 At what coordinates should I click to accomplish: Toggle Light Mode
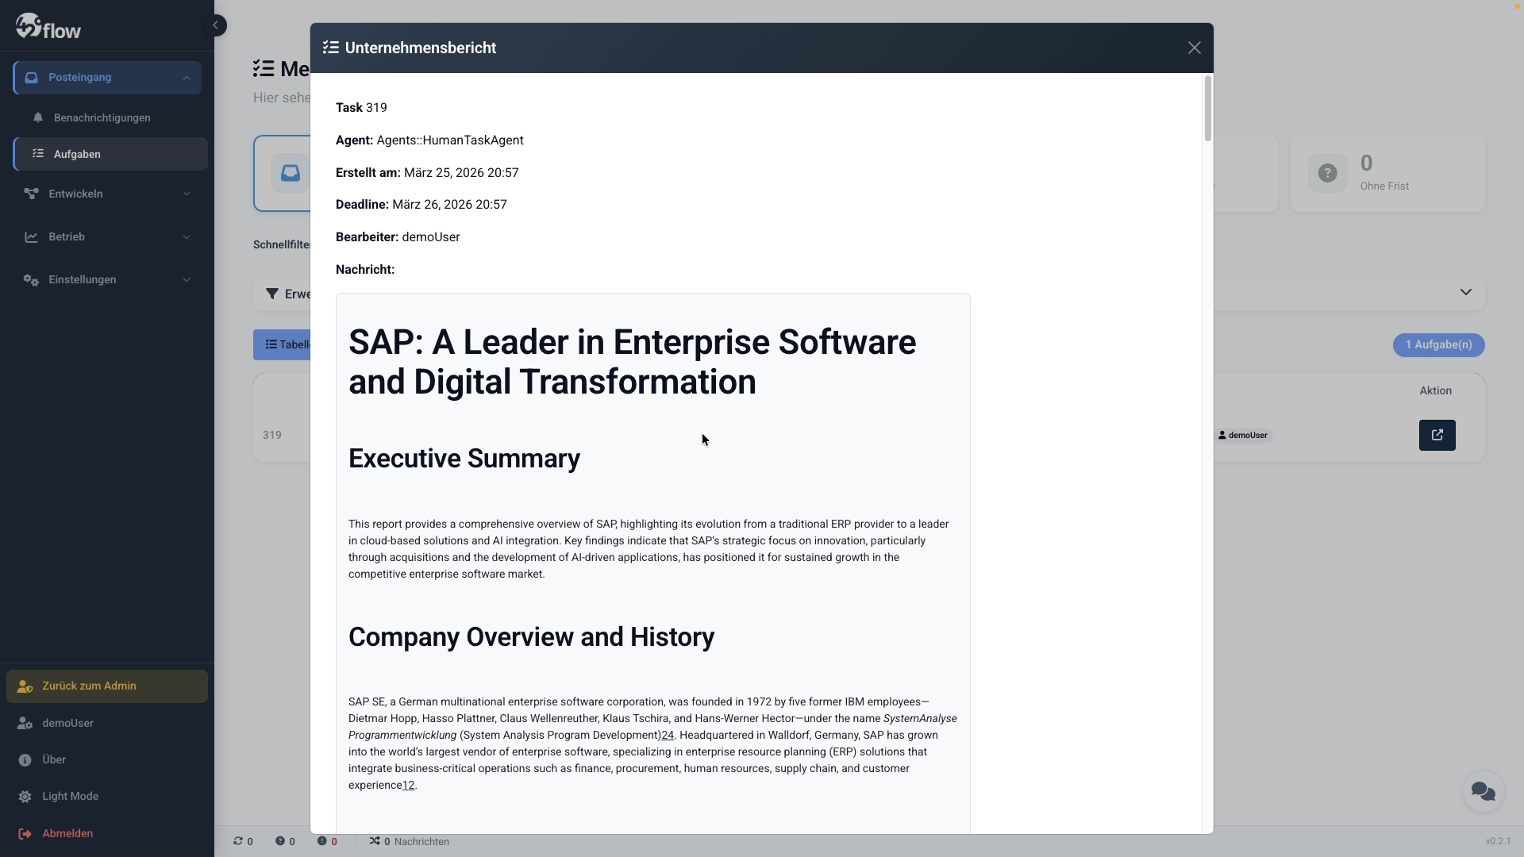[70, 796]
